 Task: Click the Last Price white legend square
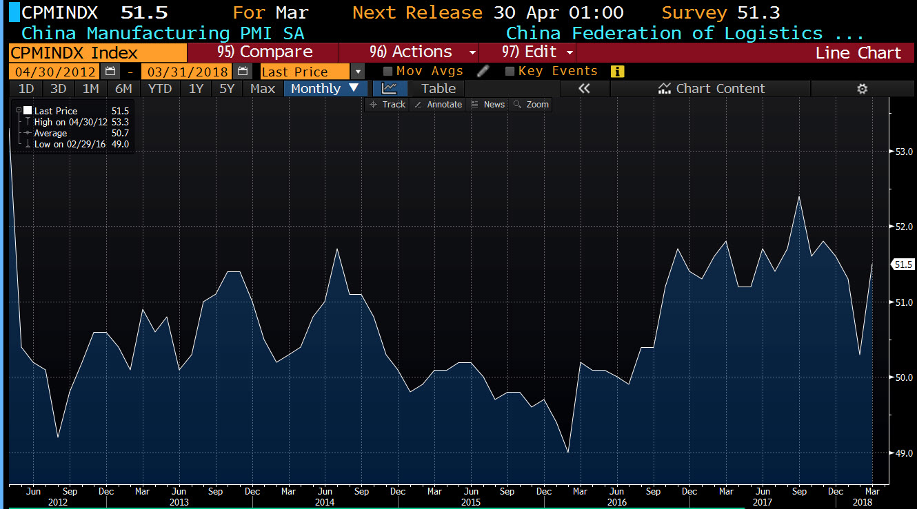(x=28, y=110)
